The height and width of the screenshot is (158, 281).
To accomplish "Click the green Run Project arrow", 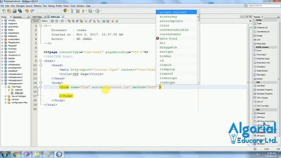I will pos(83,11).
